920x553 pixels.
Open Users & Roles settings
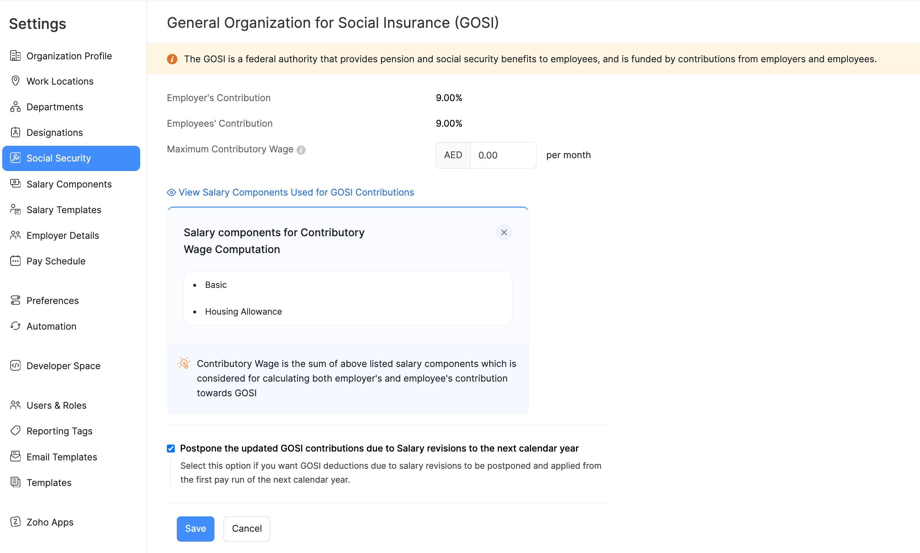(x=56, y=405)
